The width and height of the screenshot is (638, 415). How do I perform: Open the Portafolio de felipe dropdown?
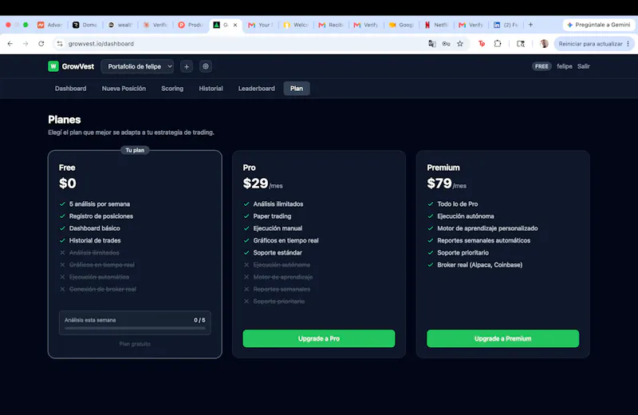[x=137, y=66]
